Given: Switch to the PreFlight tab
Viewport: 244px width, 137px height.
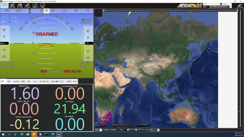Looking at the screenshot, I should click(x=16, y=81).
